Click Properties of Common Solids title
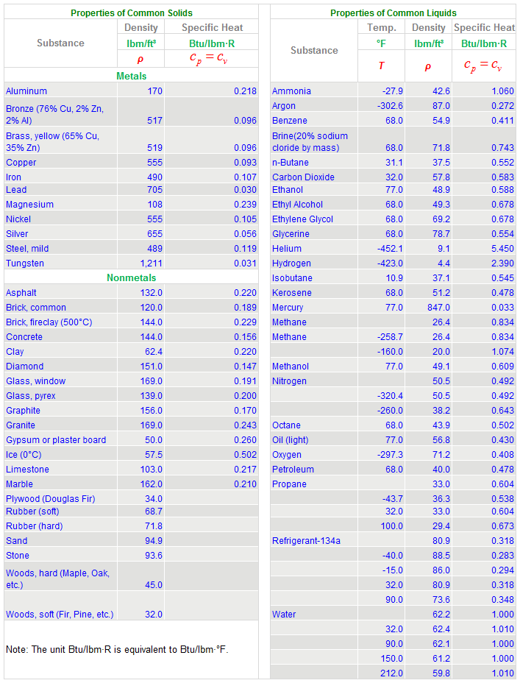Viewport: 520px width, 683px height. point(132,13)
